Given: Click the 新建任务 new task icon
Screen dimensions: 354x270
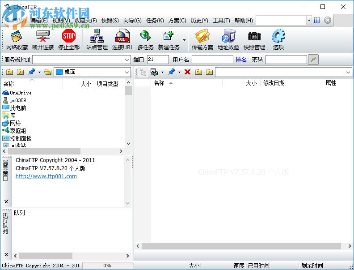Looking at the screenshot, I should (x=169, y=40).
